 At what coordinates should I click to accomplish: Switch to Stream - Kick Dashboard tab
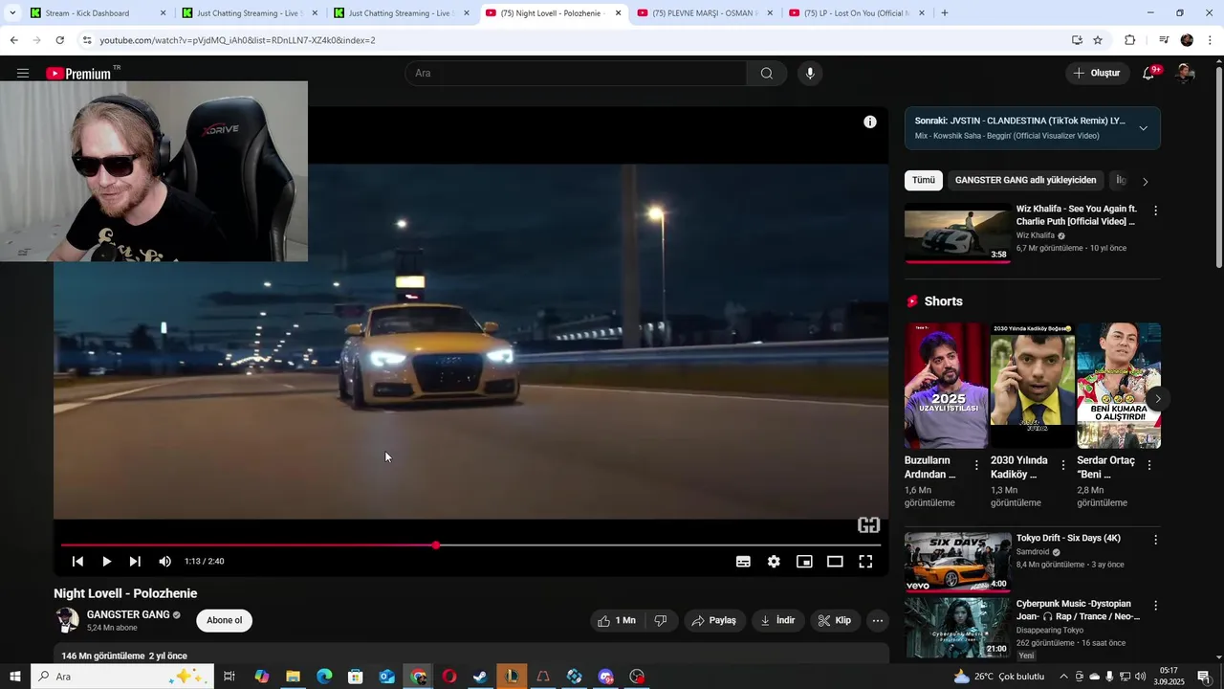pos(96,13)
